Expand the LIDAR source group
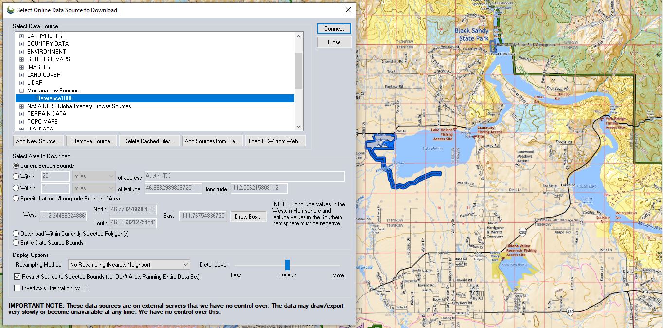 click(x=21, y=83)
